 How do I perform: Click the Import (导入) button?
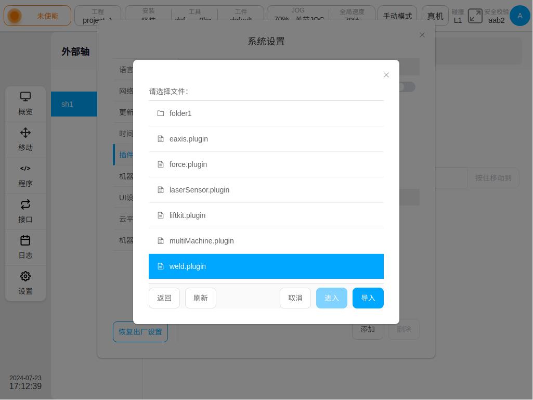click(368, 298)
